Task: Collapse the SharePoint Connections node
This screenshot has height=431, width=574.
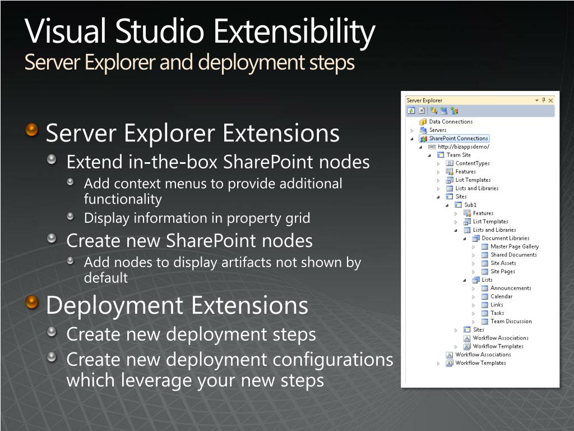Action: point(412,139)
